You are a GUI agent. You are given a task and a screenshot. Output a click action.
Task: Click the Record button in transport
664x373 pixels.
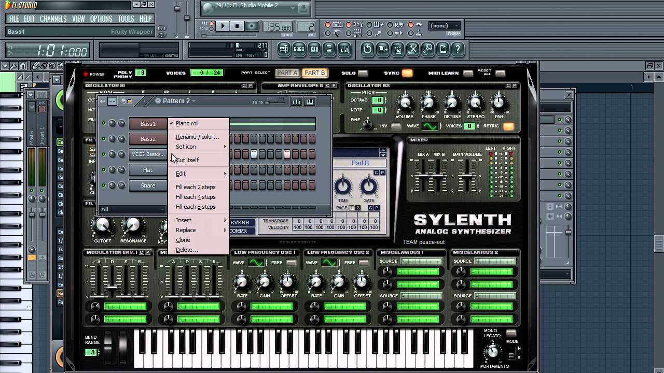(252, 26)
